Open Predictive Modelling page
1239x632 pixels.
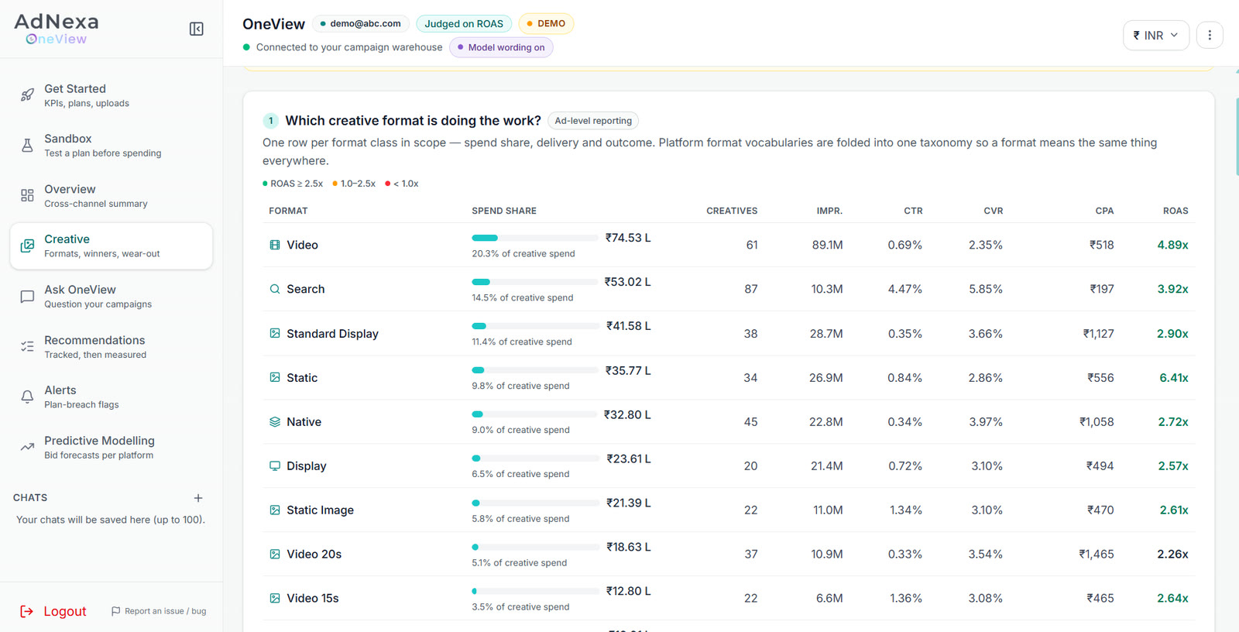pyautogui.click(x=111, y=448)
